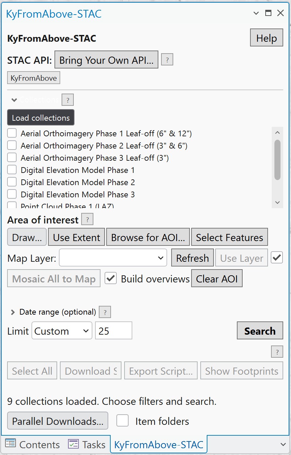Image resolution: width=291 pixels, height=455 pixels.
Task: Open the Area of interest help icon
Action: click(87, 219)
